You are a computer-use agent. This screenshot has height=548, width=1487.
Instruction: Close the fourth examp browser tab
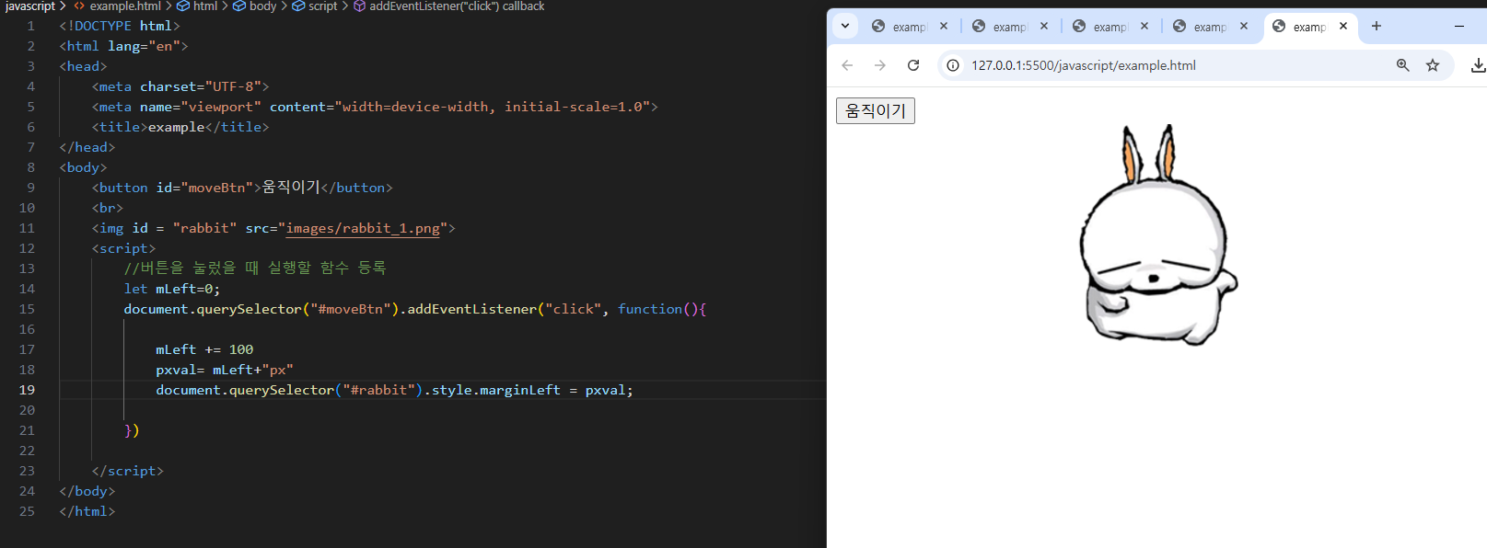[1244, 26]
